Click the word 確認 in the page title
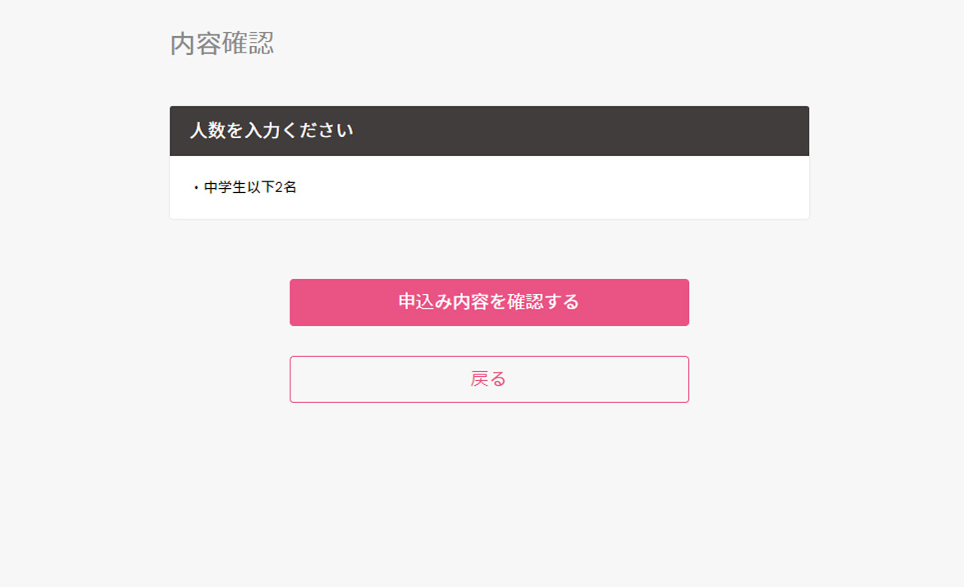 coord(248,44)
